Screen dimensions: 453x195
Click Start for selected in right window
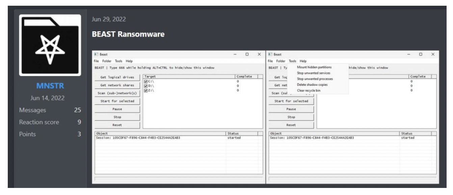(x=291, y=101)
